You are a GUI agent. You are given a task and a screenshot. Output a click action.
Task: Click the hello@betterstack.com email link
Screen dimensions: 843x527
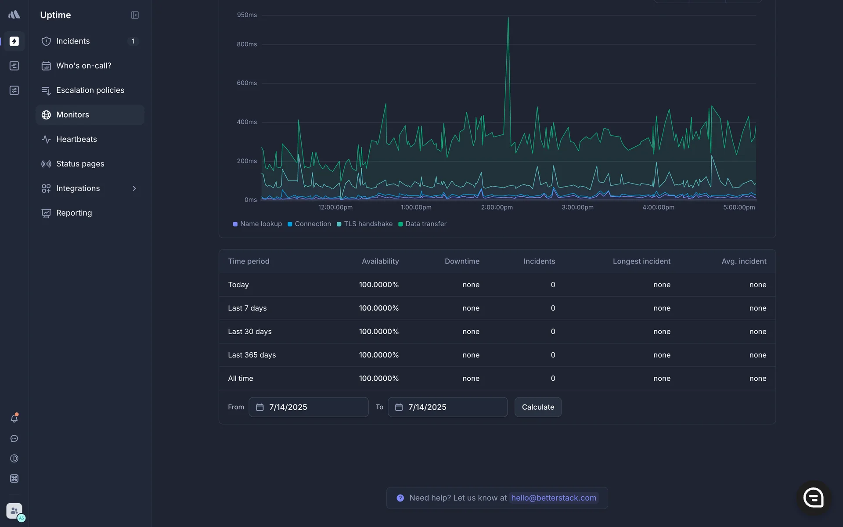click(x=553, y=498)
